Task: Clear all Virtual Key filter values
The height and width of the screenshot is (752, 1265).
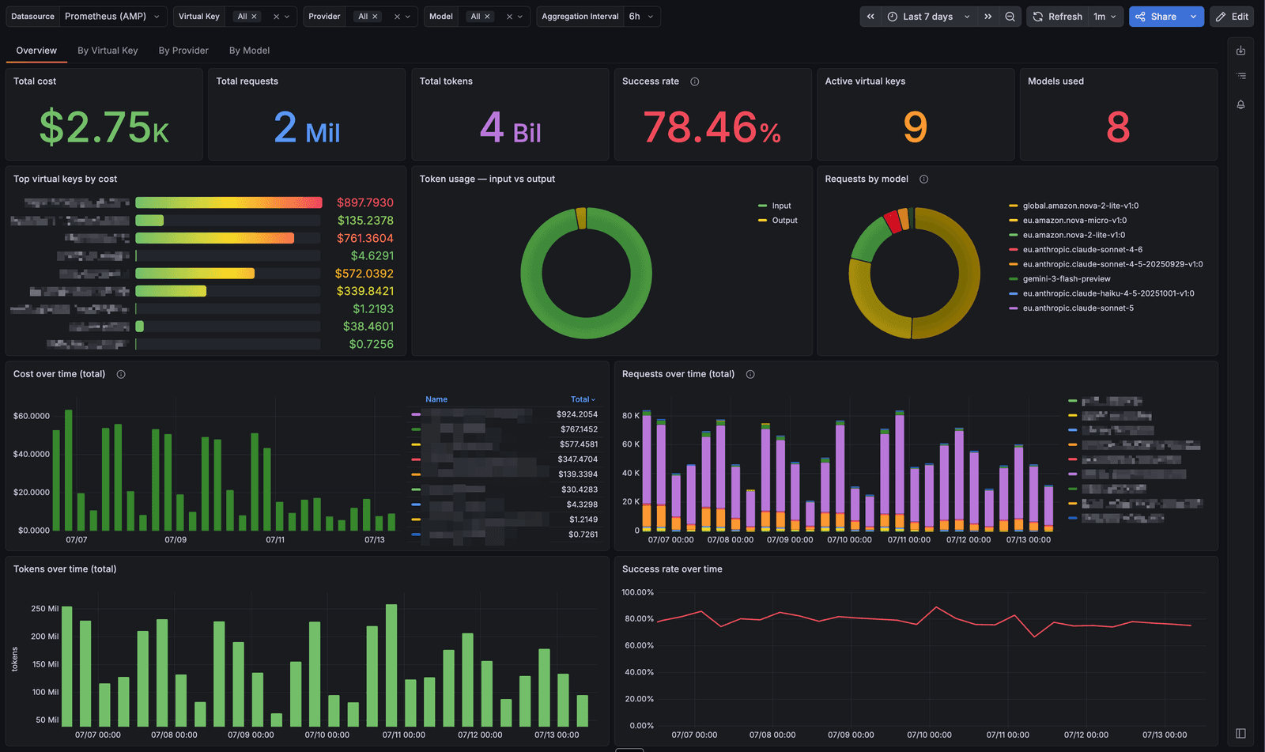Action: pos(276,17)
